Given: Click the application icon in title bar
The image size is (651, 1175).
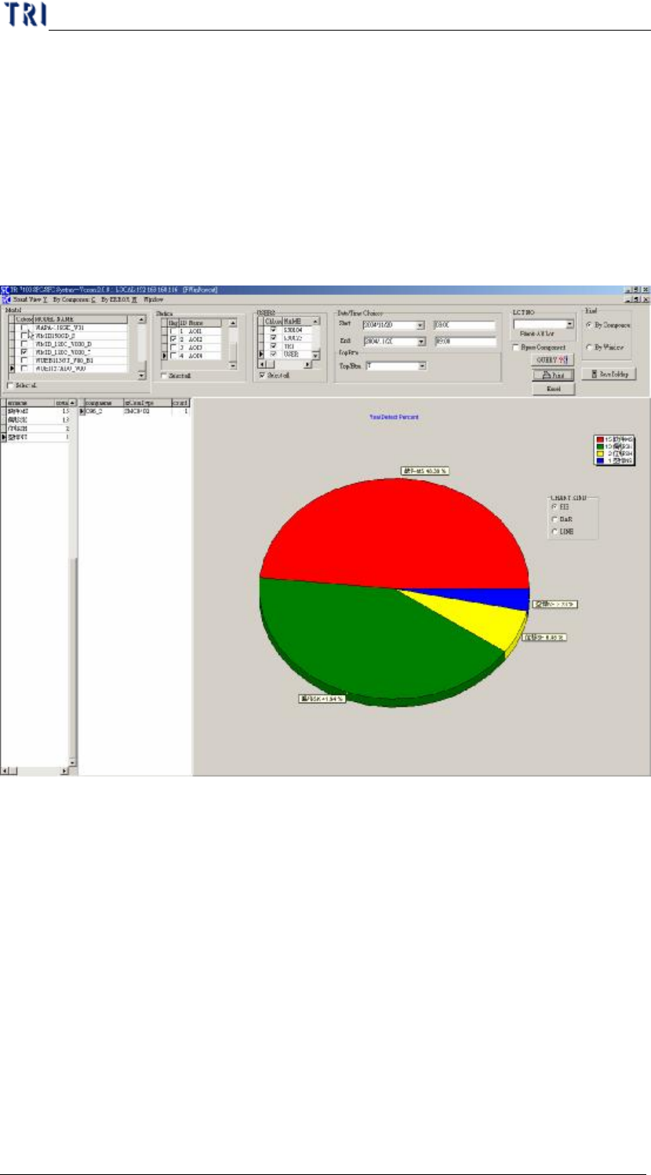Looking at the screenshot, I should tap(5, 290).
